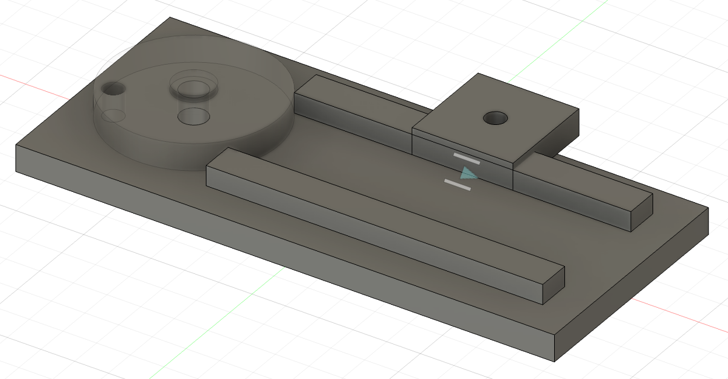Select the front side face of the base plate
Image resolution: width=728 pixels, height=379 pixels.
[x=284, y=253]
